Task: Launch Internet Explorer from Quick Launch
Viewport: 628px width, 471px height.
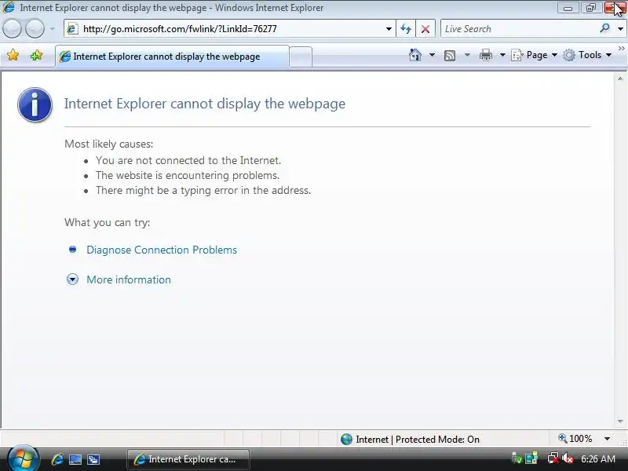Action: pos(57,459)
